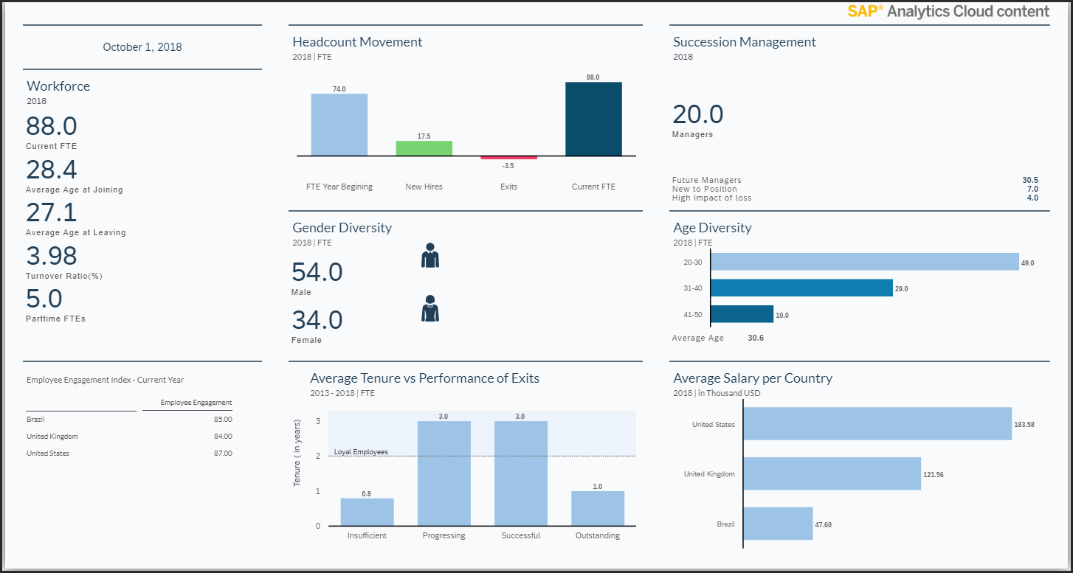Image resolution: width=1073 pixels, height=573 pixels.
Task: Click the 54.0 Male count
Action: pyautogui.click(x=317, y=272)
